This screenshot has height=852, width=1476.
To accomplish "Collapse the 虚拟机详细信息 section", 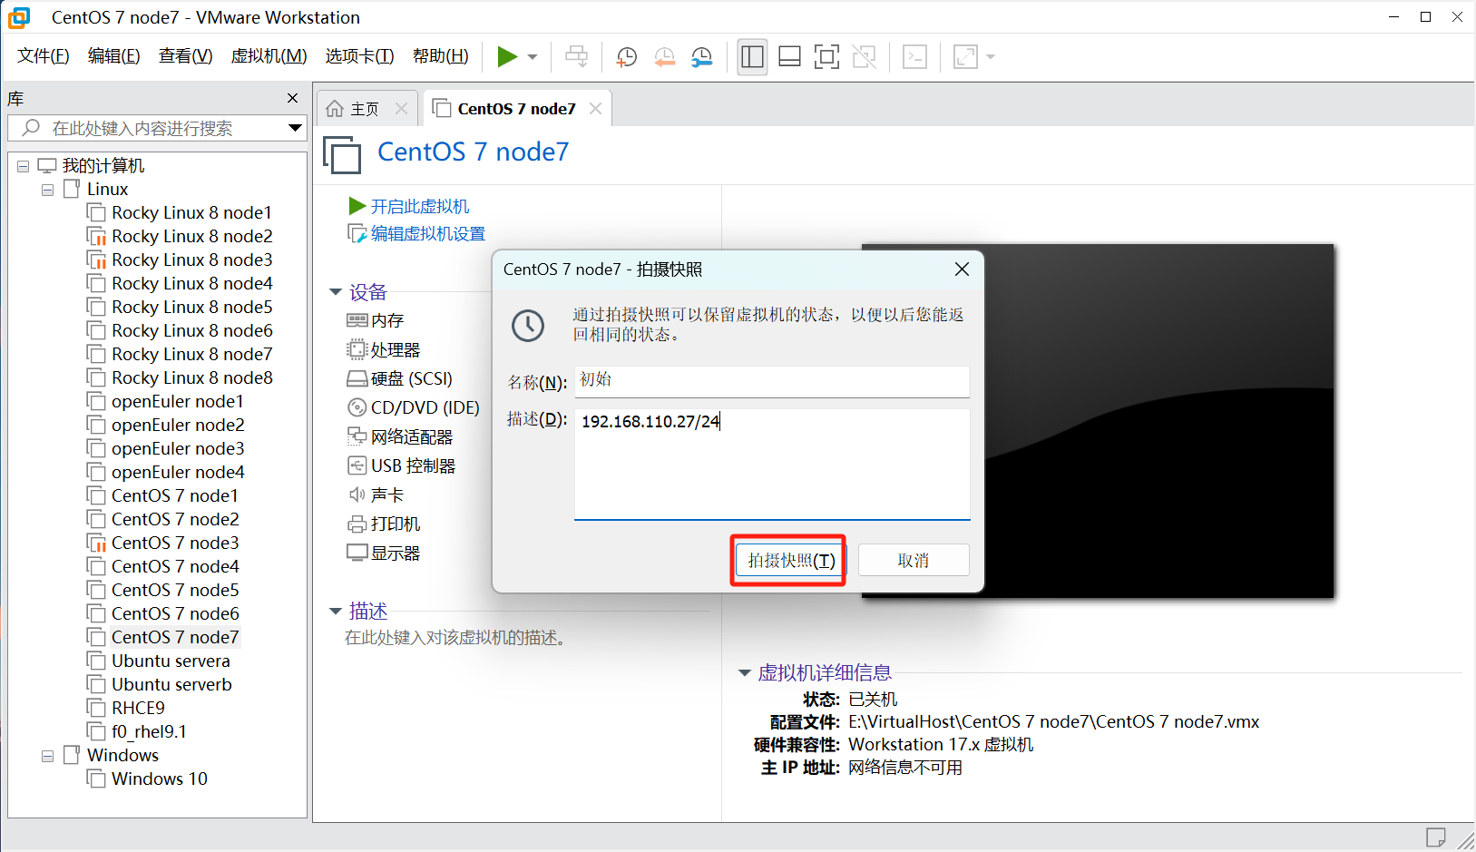I will (744, 673).
